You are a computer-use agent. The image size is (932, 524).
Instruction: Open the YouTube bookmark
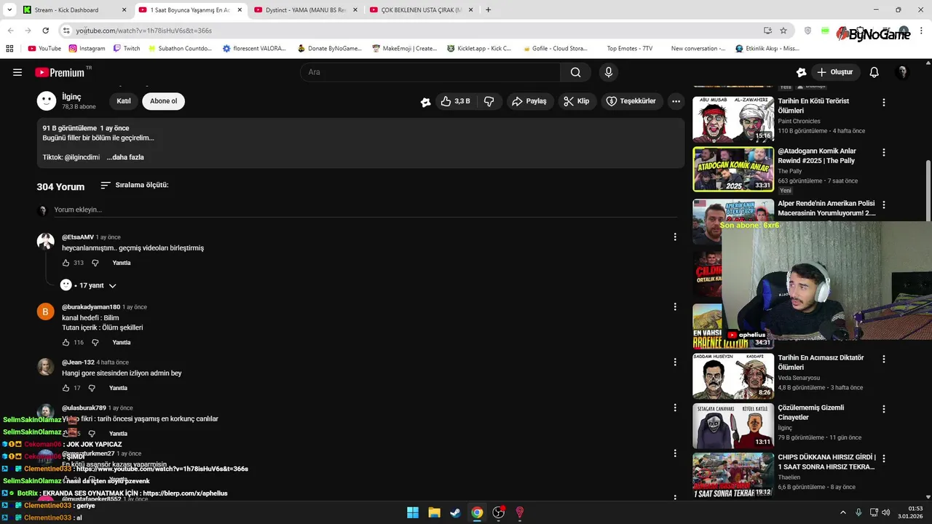point(44,49)
